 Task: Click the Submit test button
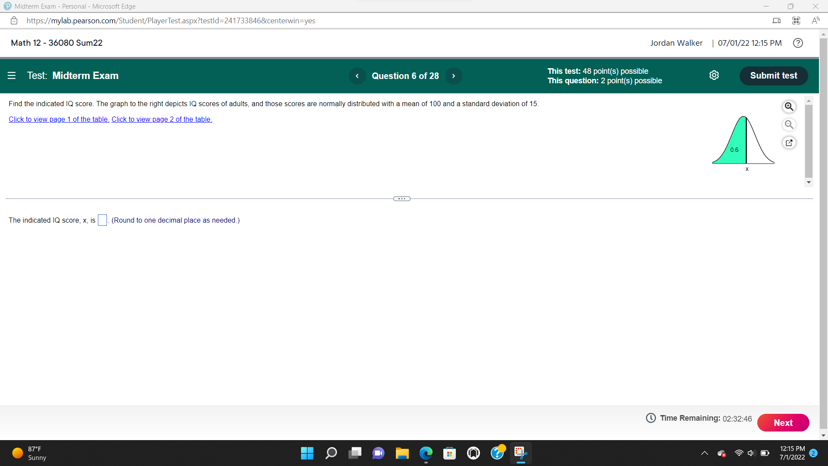[773, 76]
